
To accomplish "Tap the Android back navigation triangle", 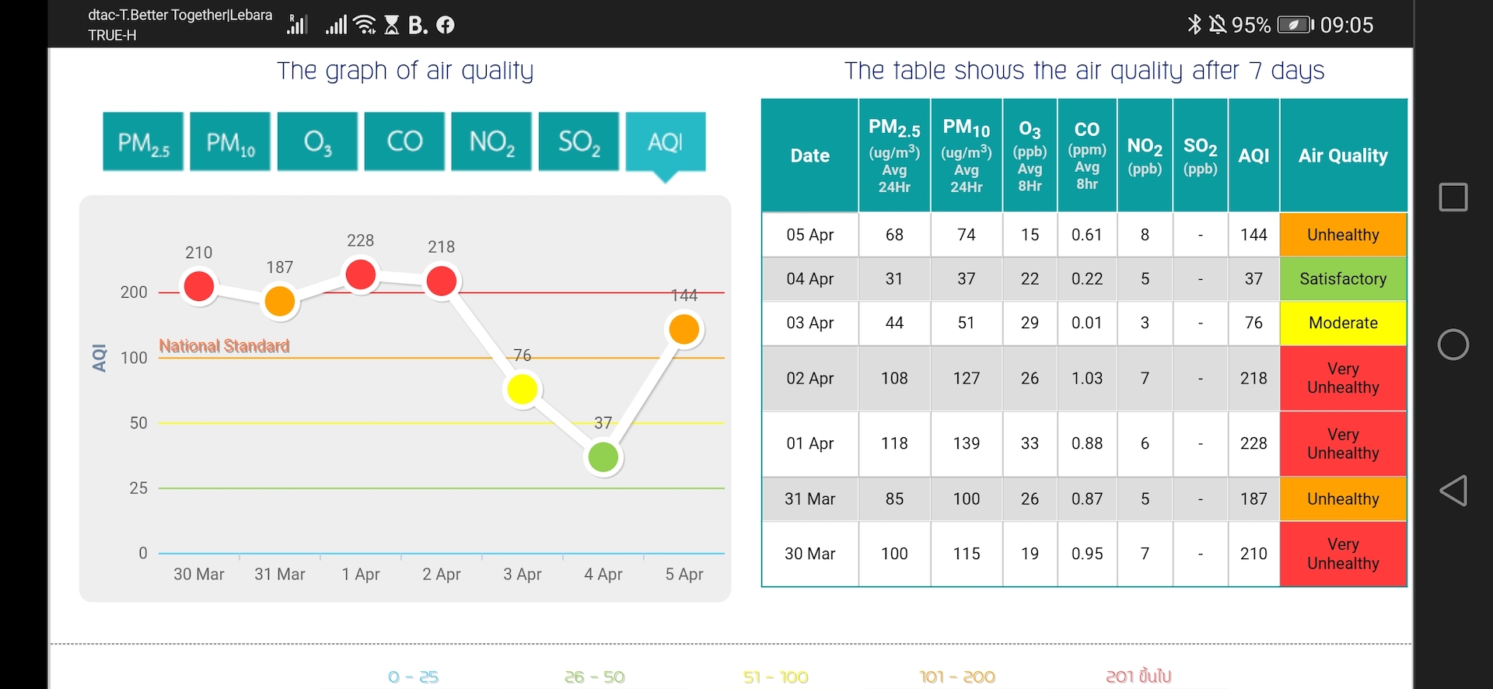I will click(1453, 491).
